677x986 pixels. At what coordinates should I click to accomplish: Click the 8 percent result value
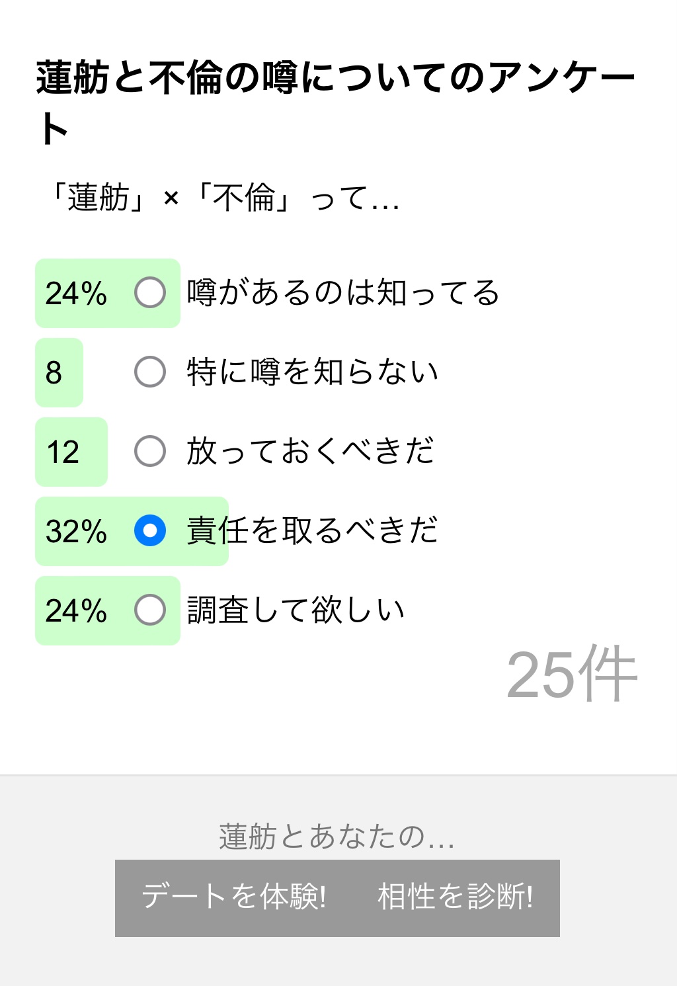54,373
